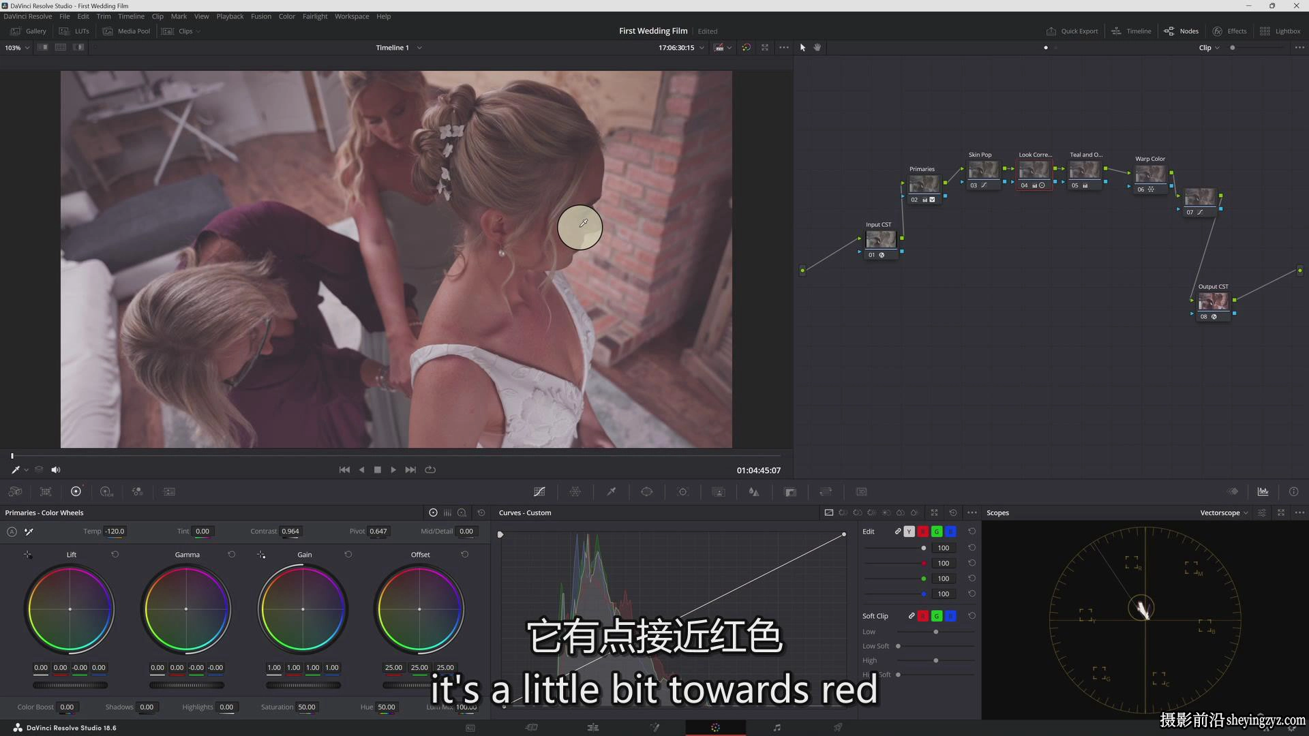This screenshot has height=736, width=1309.
Task: Open the timecode 17:06:30:15 options dropdown
Action: click(x=702, y=48)
